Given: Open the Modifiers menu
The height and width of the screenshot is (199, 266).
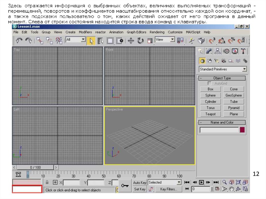Looking at the screenshot, I should coord(85,32).
